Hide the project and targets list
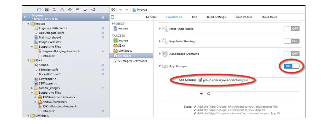The width and height of the screenshot is (321, 124). point(112,17)
